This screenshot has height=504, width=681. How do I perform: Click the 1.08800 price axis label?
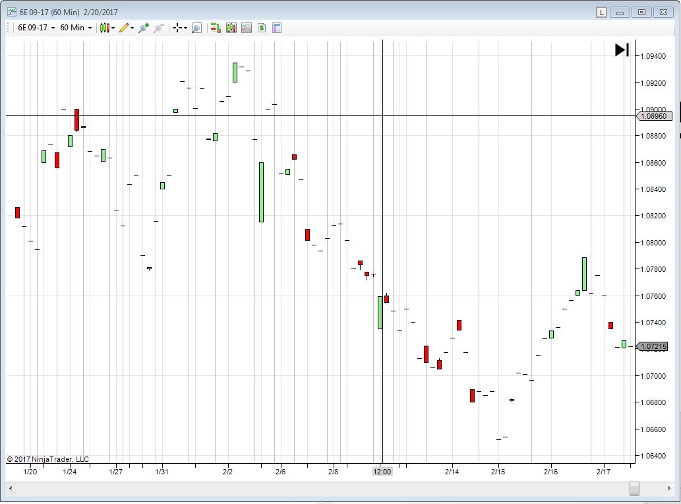pos(653,136)
